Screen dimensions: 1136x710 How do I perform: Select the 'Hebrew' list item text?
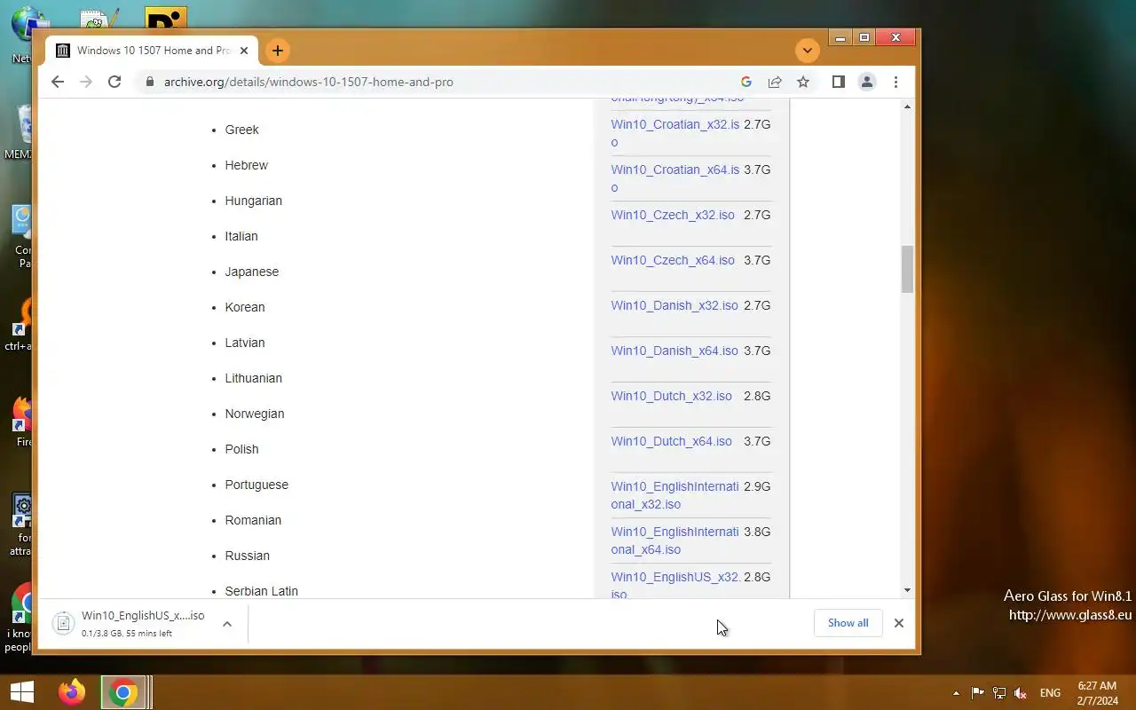point(246,165)
